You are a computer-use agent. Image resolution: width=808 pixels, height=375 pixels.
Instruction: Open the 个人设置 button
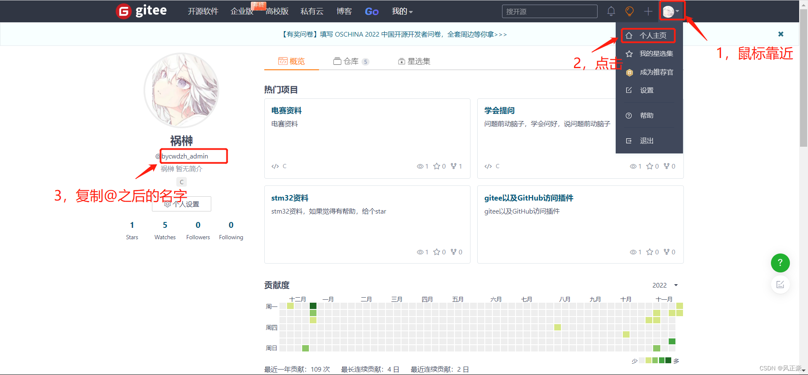point(181,204)
